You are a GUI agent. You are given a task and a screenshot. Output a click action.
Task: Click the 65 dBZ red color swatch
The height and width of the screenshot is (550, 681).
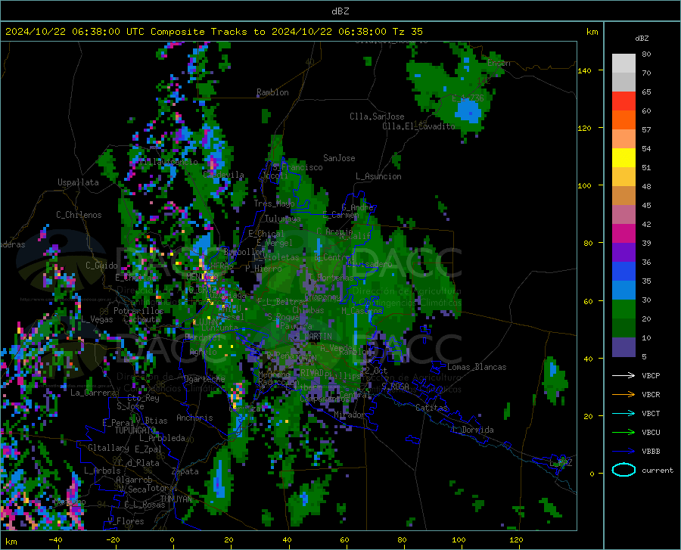(623, 101)
